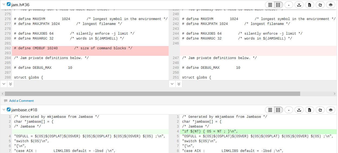Expand more lines below right jam.h pane
338x153 pixels.
coord(172,84)
